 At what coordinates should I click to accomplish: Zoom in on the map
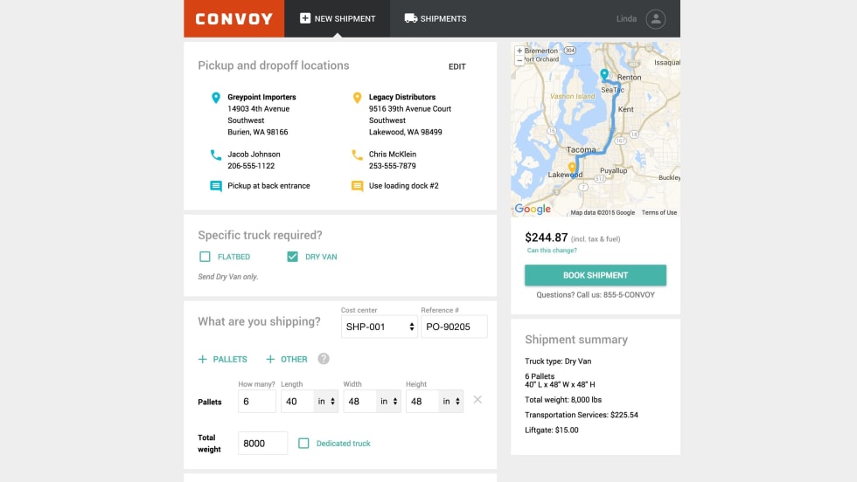click(519, 51)
